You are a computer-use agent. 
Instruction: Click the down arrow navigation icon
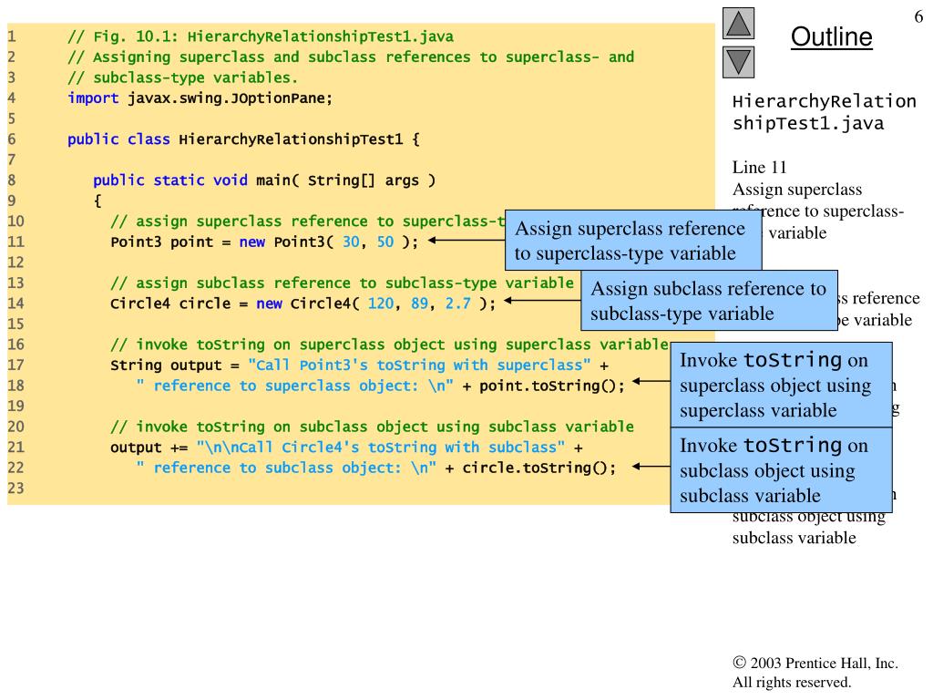click(738, 63)
